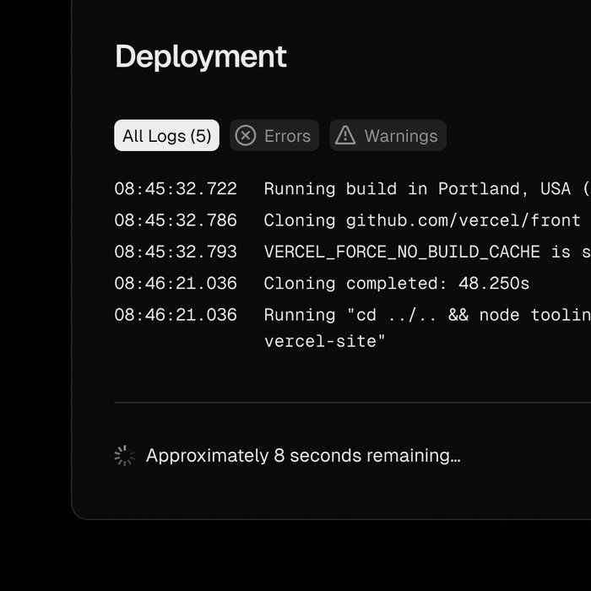Viewport: 591px width, 591px height.
Task: Click the Warnings triangle icon
Action: [x=345, y=136]
